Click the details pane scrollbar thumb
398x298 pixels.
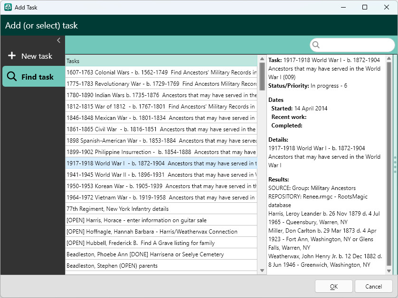coord(389,164)
